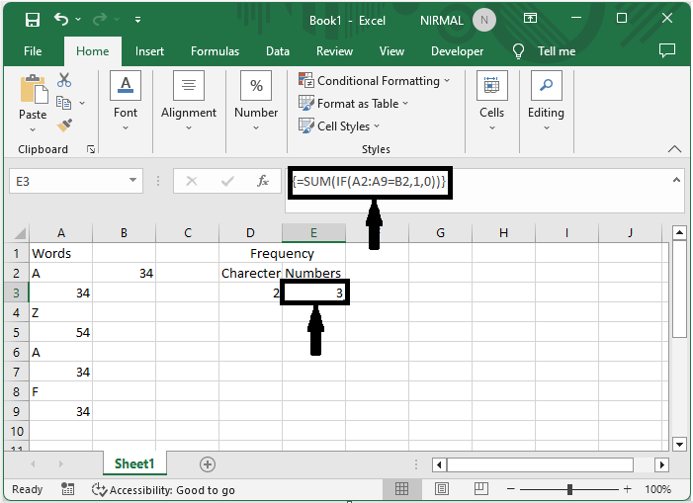Click the Redo arrow icon
This screenshot has height=503, width=693.
100,19
